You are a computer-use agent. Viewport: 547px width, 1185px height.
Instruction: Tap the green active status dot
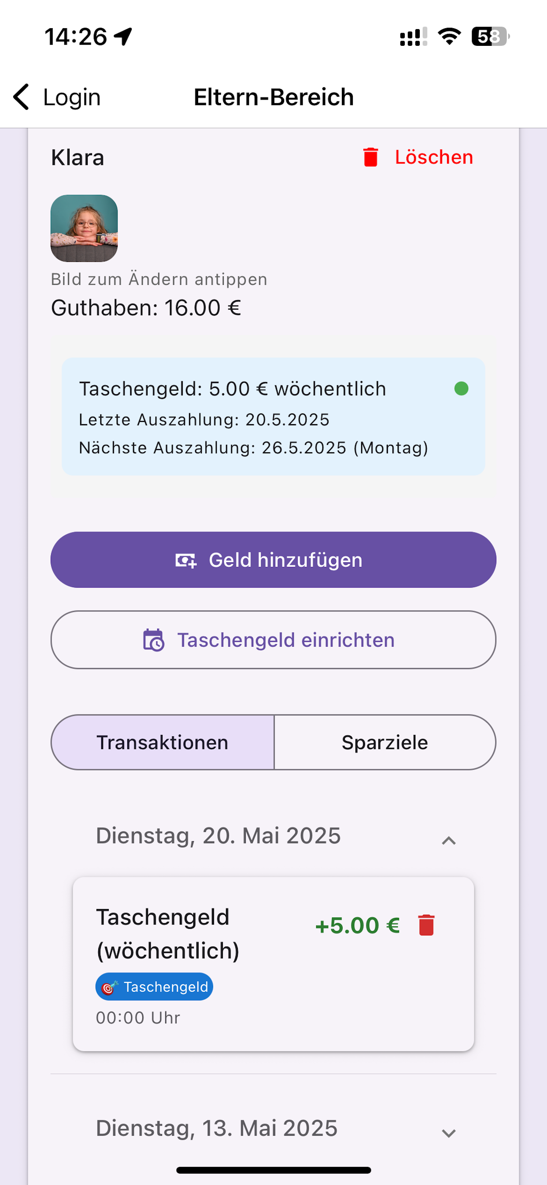click(461, 389)
